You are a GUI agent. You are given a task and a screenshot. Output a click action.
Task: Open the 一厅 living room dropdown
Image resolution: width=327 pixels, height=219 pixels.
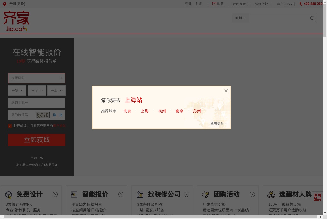click(37, 91)
